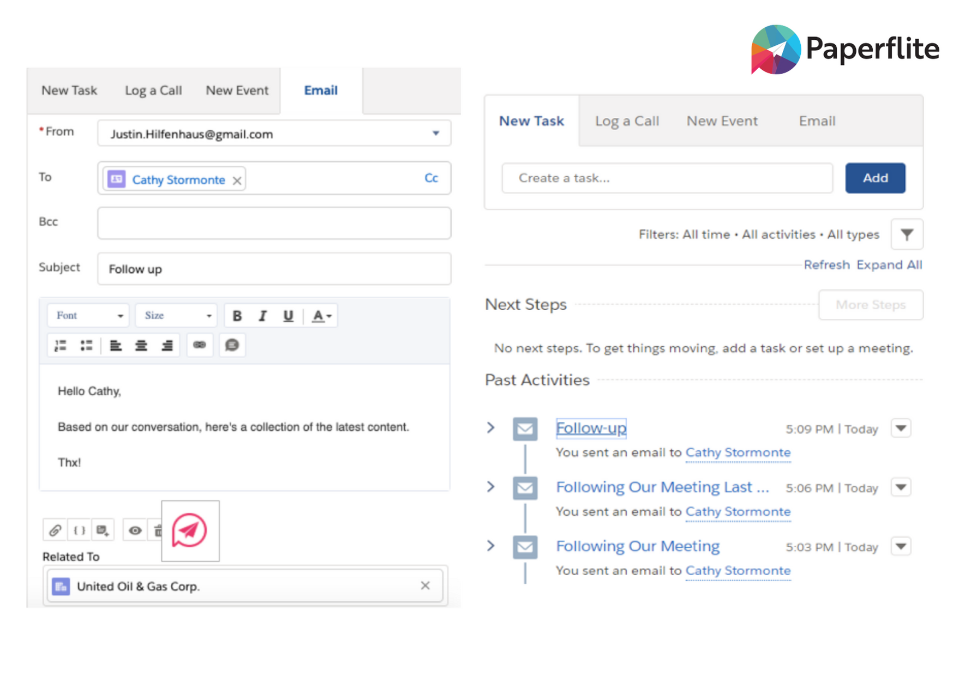Open the From address dropdown arrow

[x=435, y=134]
